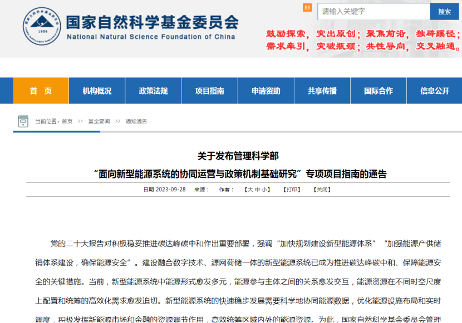Screen dimensions: 462x323
Task: Click 首页 link in breadcrumb
Action: (x=67, y=121)
